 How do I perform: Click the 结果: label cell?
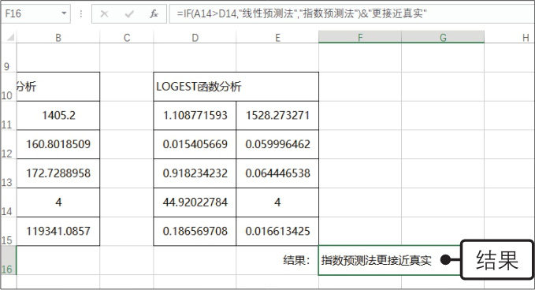(277, 261)
